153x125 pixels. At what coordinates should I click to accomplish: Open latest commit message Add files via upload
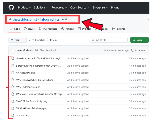45,50
